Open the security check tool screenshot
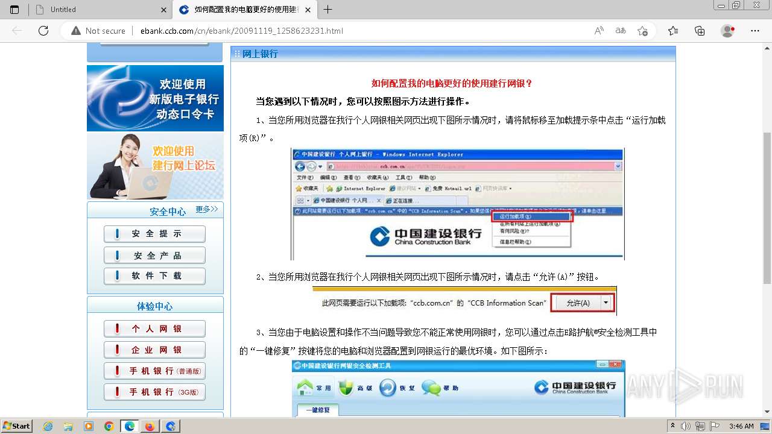Image resolution: width=772 pixels, height=434 pixels. pyautogui.click(x=458, y=388)
